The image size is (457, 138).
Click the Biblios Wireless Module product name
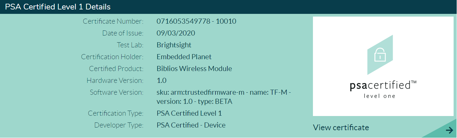194,69
